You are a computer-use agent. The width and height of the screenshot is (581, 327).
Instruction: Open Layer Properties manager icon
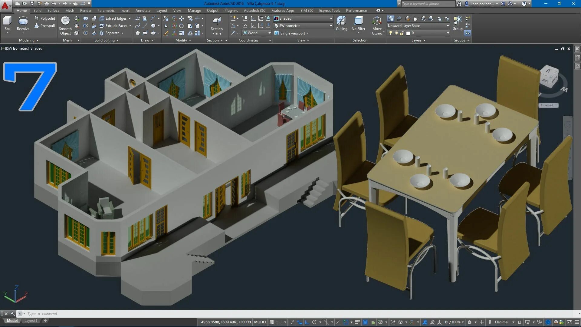[x=391, y=18]
